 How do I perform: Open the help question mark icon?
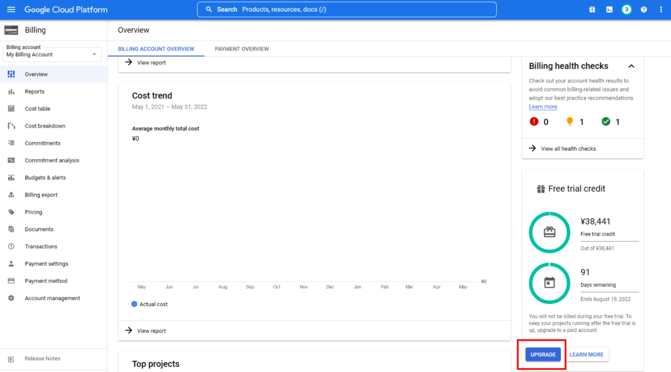coord(643,10)
